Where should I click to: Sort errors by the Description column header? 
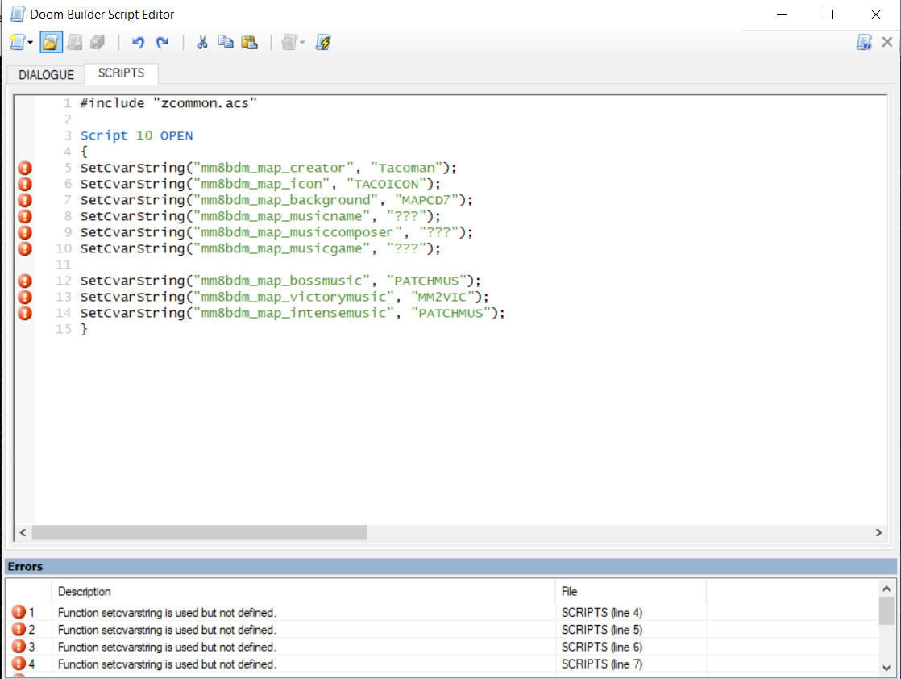(85, 591)
